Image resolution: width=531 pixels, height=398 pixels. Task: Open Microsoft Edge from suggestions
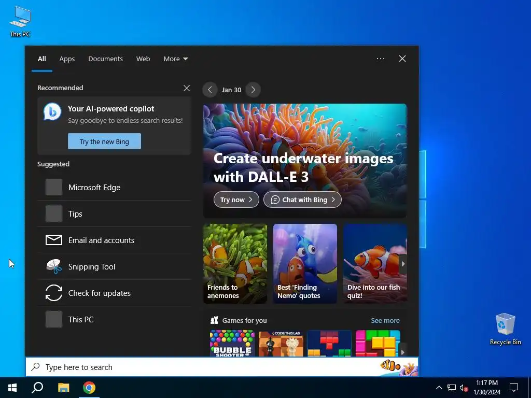pos(115,188)
